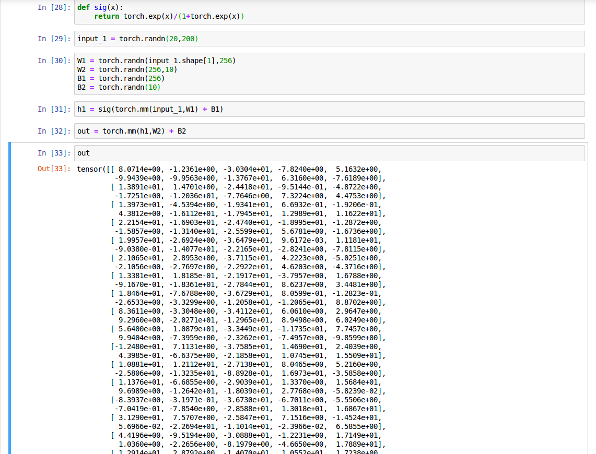Click the W1 = torch.randn line

(x=156, y=61)
